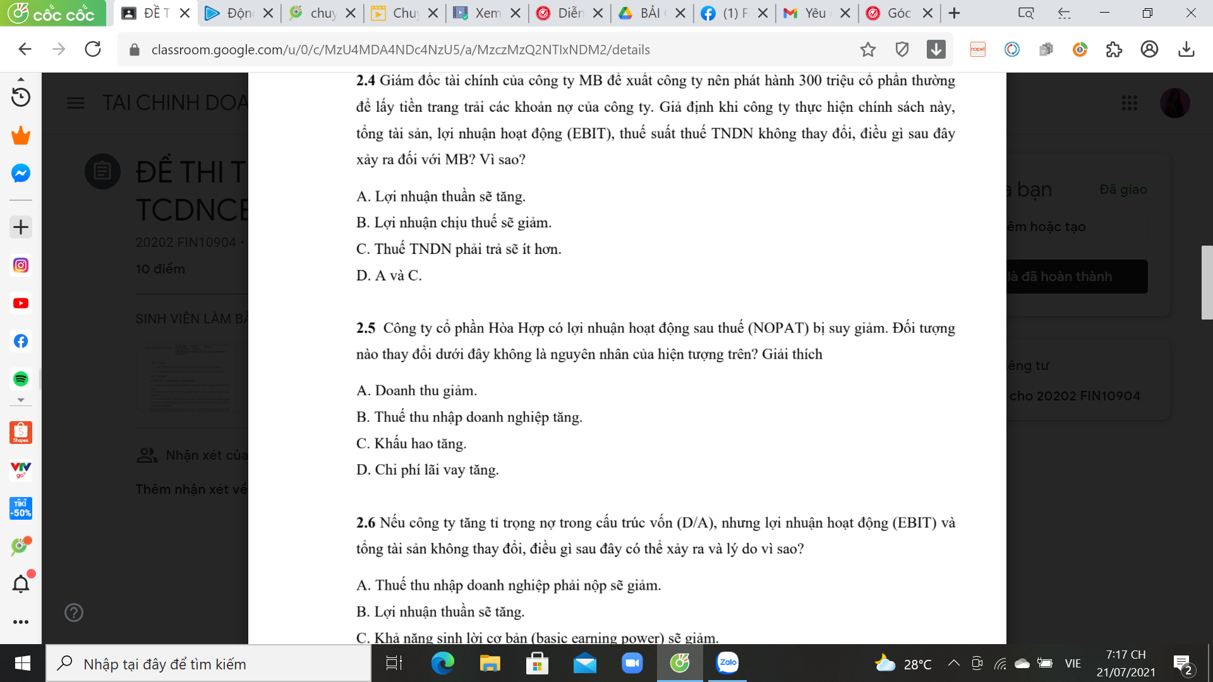Open the Classroom main menu hamburger
Image resolution: width=1213 pixels, height=682 pixels.
pos(76,103)
